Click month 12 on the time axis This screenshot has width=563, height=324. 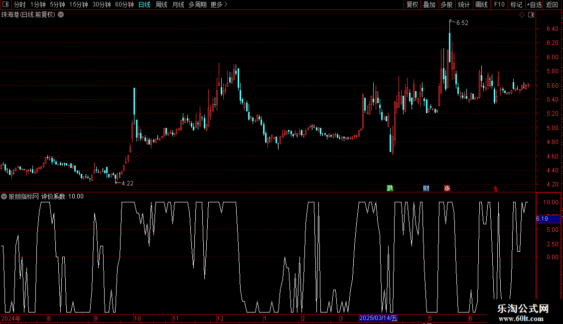tap(220, 318)
